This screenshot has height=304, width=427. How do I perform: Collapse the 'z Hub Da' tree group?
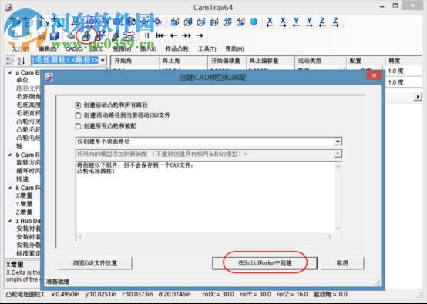click(x=10, y=221)
